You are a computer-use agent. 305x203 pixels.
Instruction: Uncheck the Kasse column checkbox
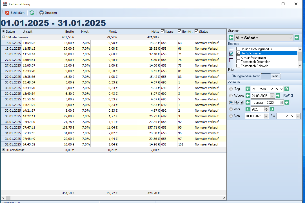(162, 31)
